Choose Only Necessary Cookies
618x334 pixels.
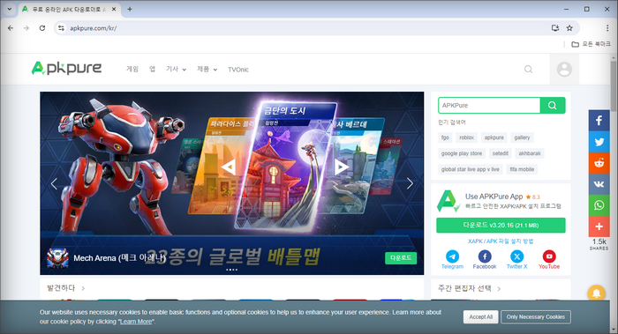[536, 317]
